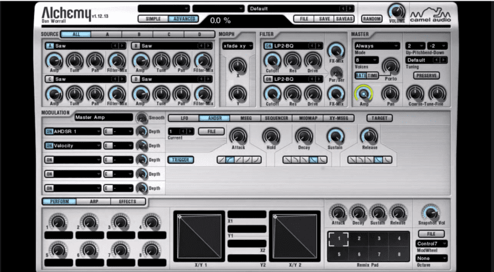This screenshot has height=272, width=494.
Task: Toggle source A on/off button
Action: point(49,46)
